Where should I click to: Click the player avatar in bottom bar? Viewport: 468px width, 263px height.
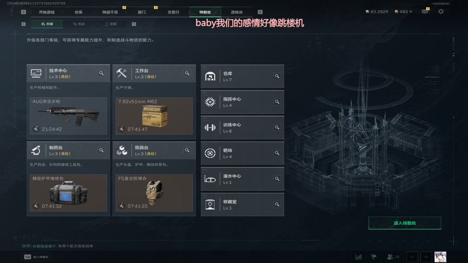point(440,257)
